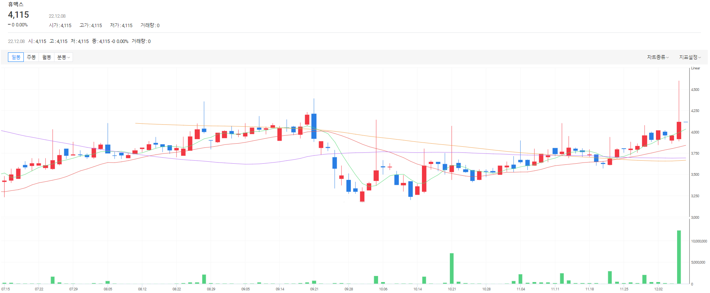The width and height of the screenshot is (710, 293).
Task: Click the 22.12.08 date beside the price
Action: coord(57,16)
